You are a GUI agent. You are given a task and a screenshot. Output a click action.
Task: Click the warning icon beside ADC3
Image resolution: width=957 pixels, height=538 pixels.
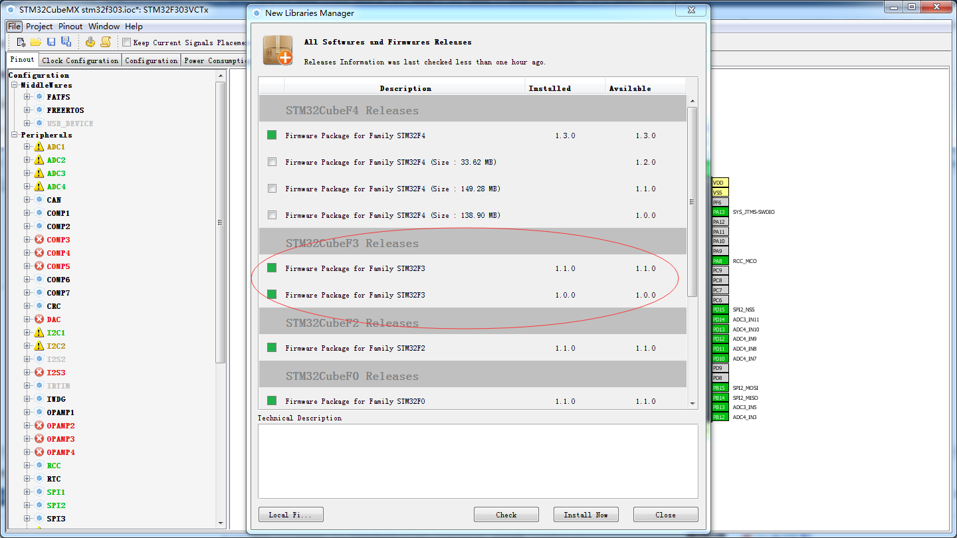click(39, 173)
